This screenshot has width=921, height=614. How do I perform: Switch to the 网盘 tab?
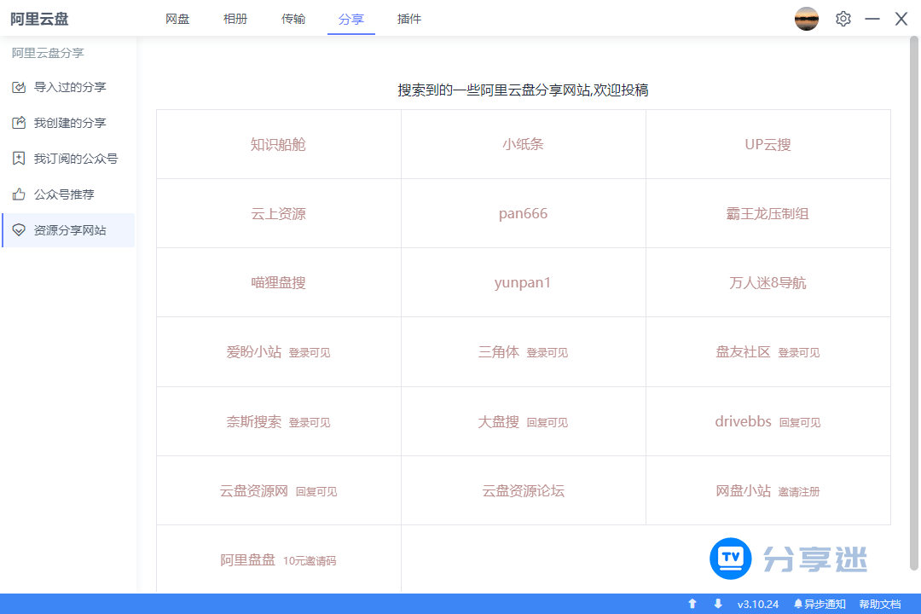(177, 18)
